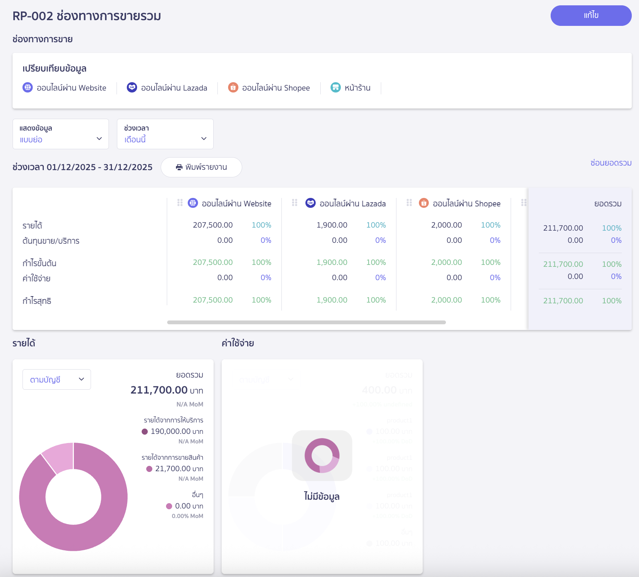Click drag handle beside Lazada column header
The width and height of the screenshot is (639, 577).
point(295,203)
